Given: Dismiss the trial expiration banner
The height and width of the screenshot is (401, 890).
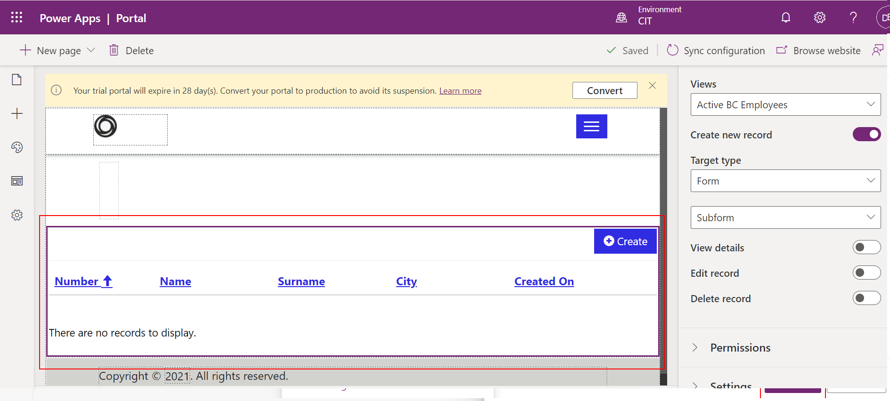Looking at the screenshot, I should click(652, 85).
